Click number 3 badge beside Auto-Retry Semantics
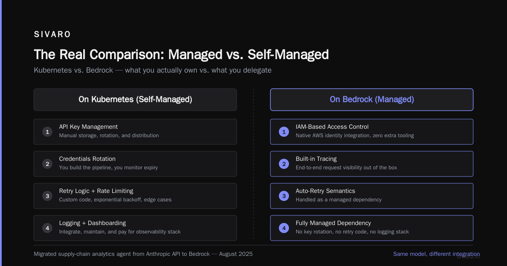The image size is (507, 266). pos(284,196)
